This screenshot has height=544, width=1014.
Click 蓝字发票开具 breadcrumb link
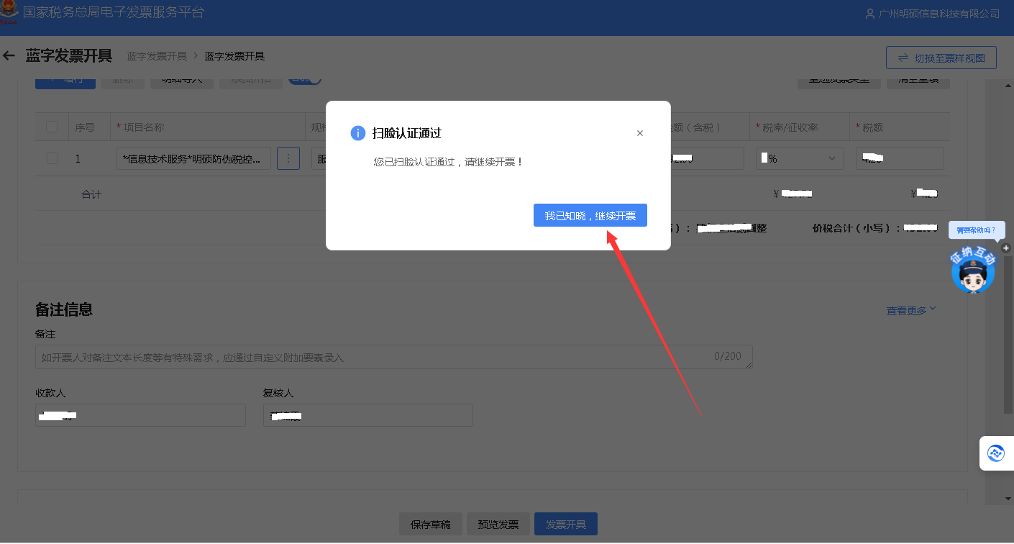157,56
